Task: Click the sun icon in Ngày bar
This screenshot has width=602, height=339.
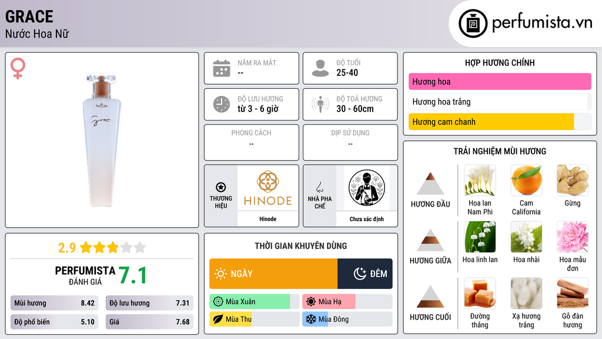Action: 220,274
